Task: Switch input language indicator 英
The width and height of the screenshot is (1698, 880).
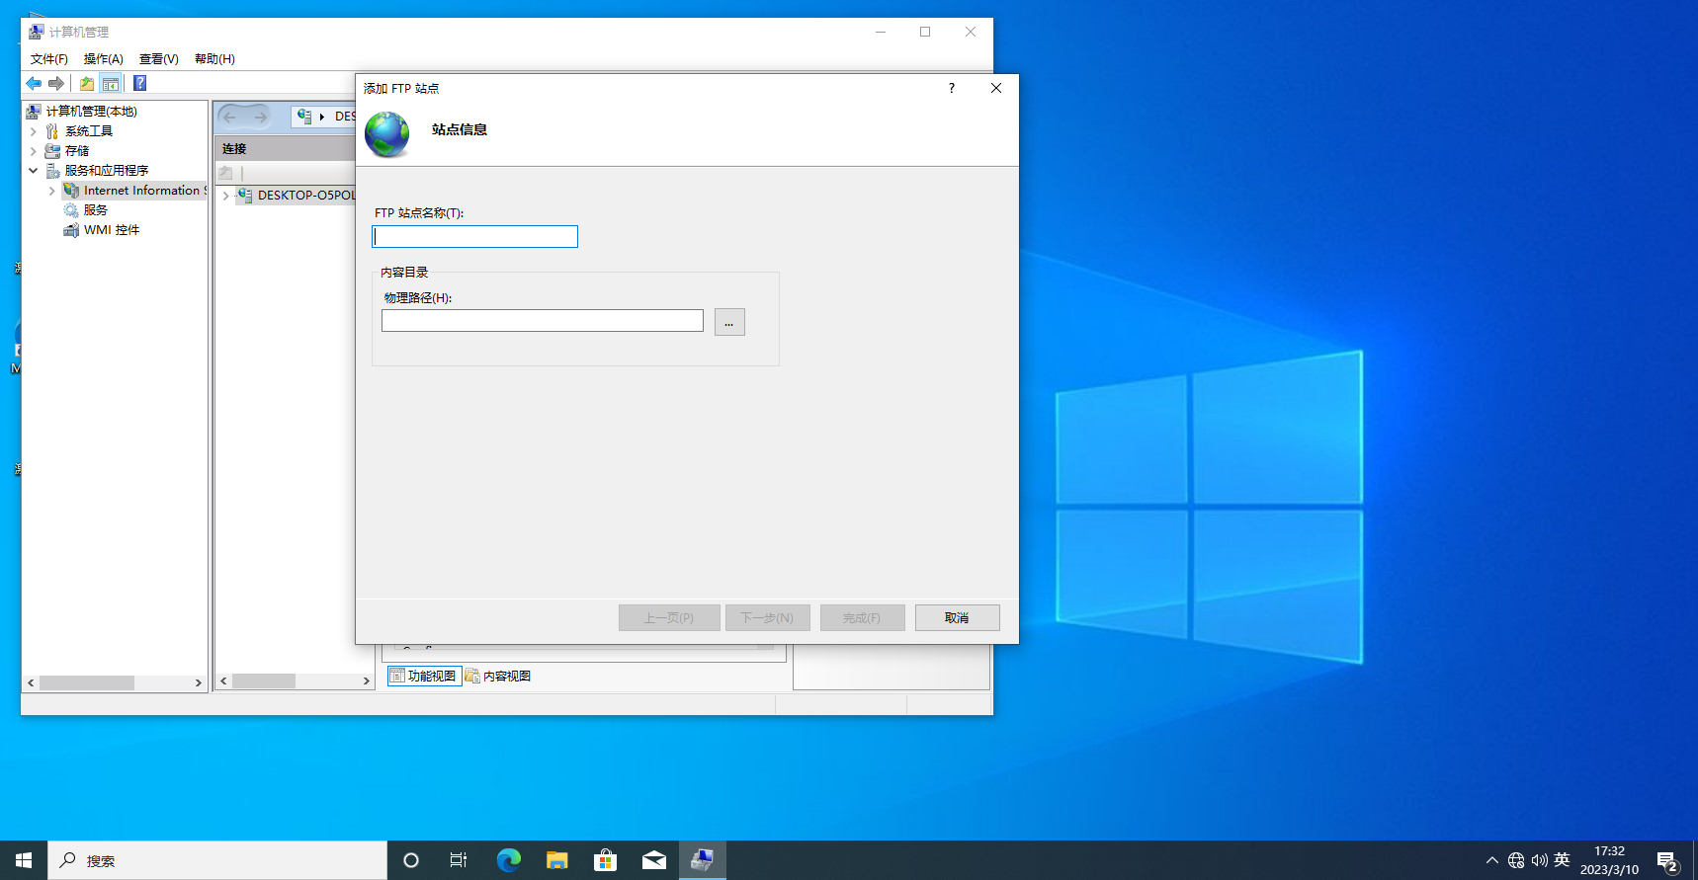Action: coord(1562,859)
